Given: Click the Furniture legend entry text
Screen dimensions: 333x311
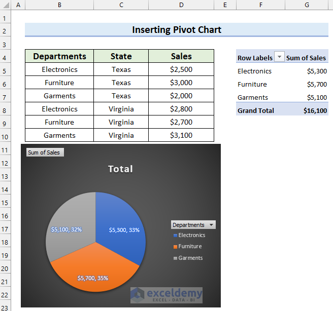Looking at the screenshot, I should click(x=190, y=246).
